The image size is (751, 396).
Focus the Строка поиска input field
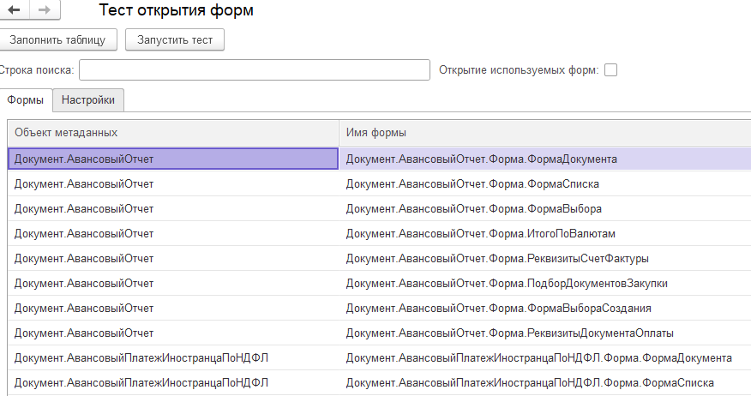254,70
